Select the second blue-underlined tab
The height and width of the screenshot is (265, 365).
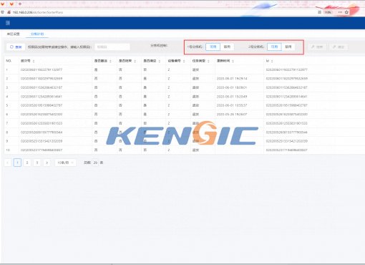click(x=37, y=34)
